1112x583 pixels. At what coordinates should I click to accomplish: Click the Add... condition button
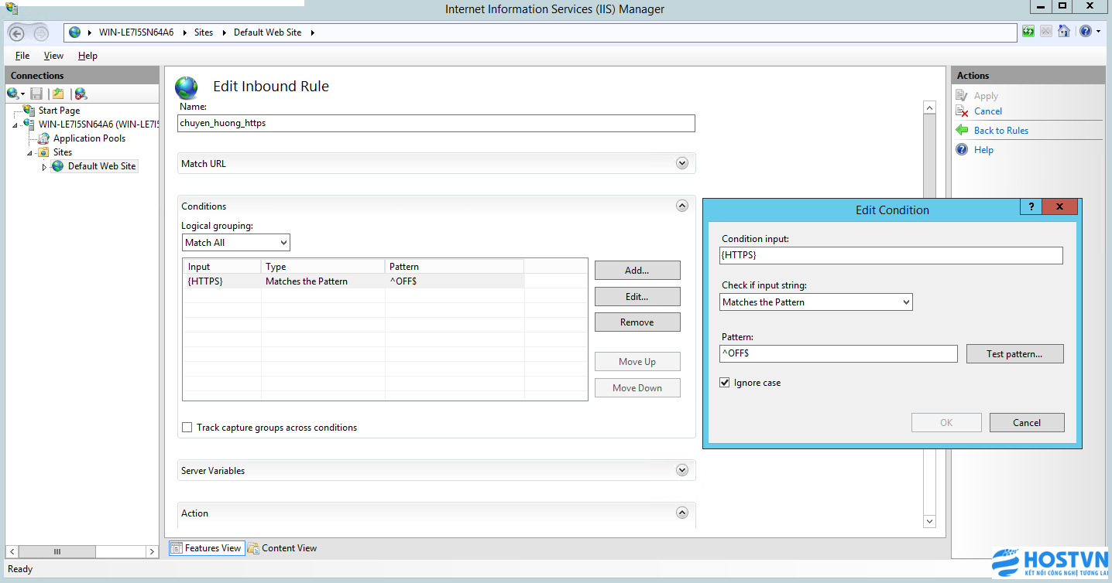click(637, 270)
